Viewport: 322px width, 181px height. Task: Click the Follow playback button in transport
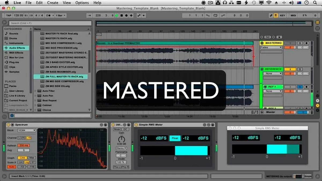pos(89,16)
